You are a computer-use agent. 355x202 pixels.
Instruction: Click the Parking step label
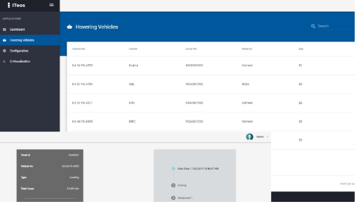tap(182, 185)
